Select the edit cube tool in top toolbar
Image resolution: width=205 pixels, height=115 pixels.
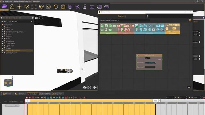(x=27, y=7)
